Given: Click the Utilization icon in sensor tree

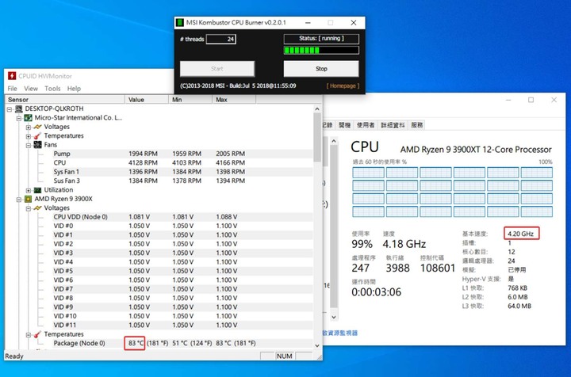Looking at the screenshot, I should (37, 190).
